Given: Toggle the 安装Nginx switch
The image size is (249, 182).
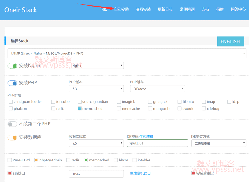Looking at the screenshot, I should coord(12,66).
